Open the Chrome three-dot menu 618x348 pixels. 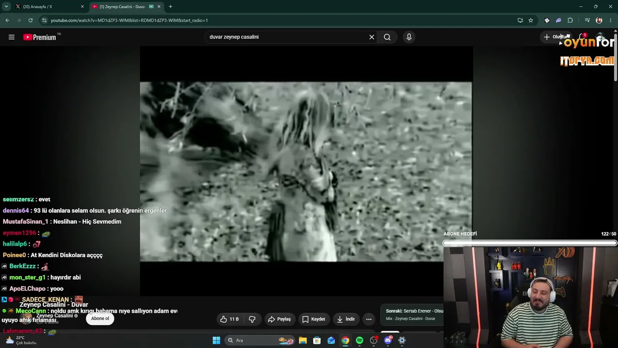611,20
